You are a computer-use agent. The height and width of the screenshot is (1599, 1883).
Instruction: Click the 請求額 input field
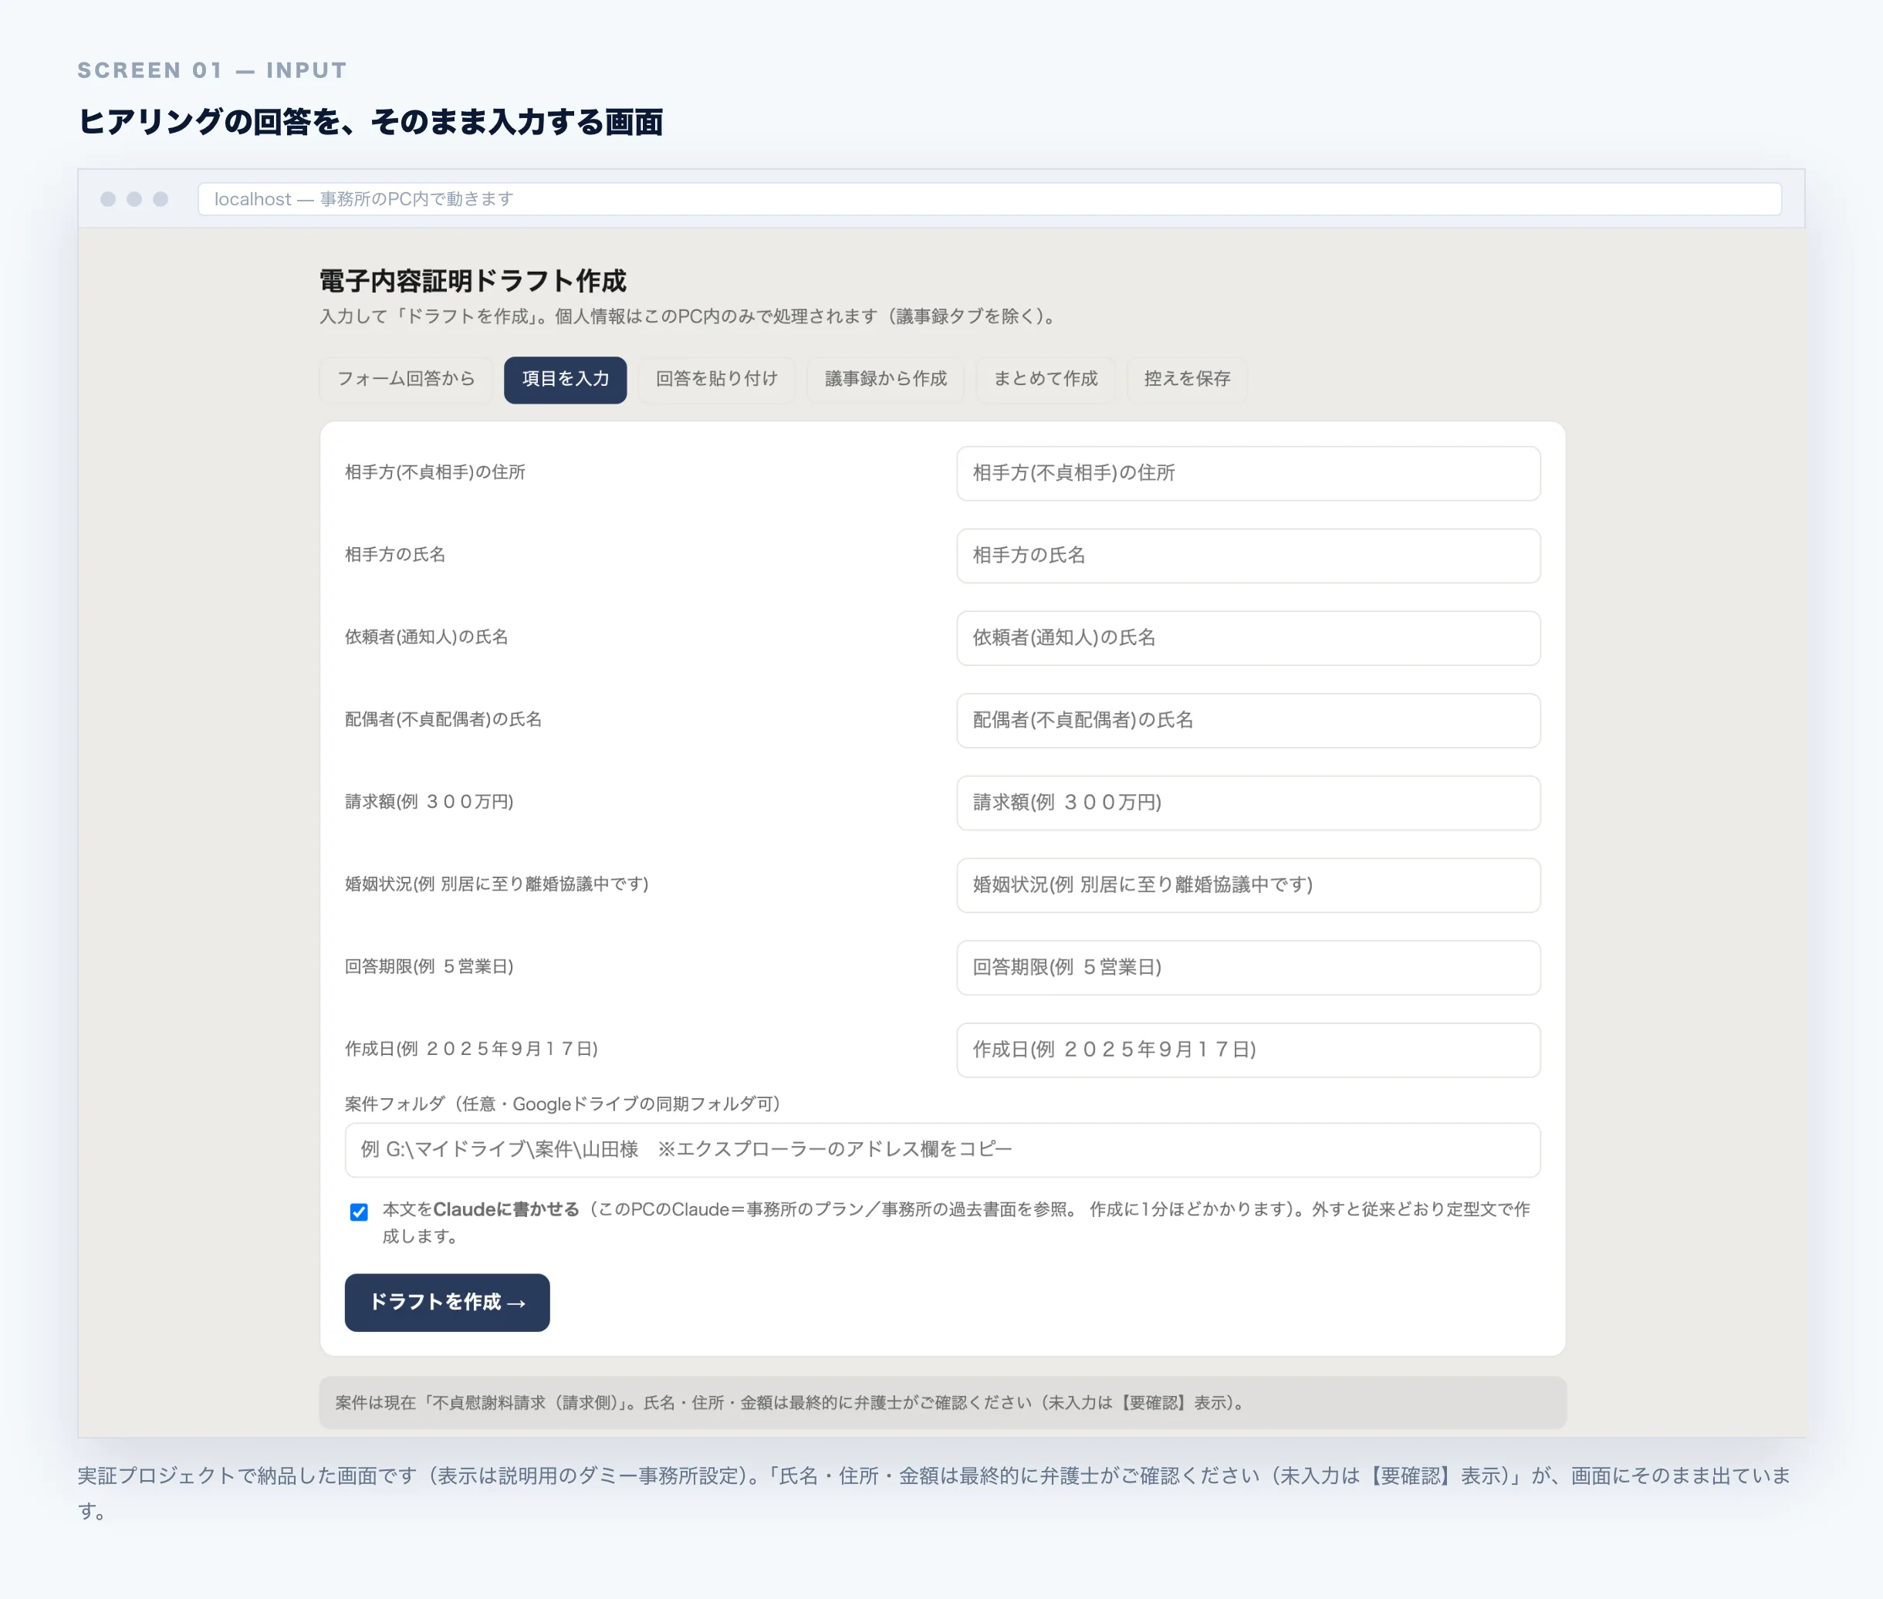click(1247, 803)
